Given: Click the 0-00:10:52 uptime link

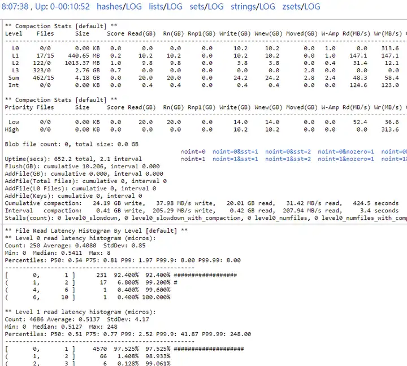Looking at the screenshot, I should point(70,6).
